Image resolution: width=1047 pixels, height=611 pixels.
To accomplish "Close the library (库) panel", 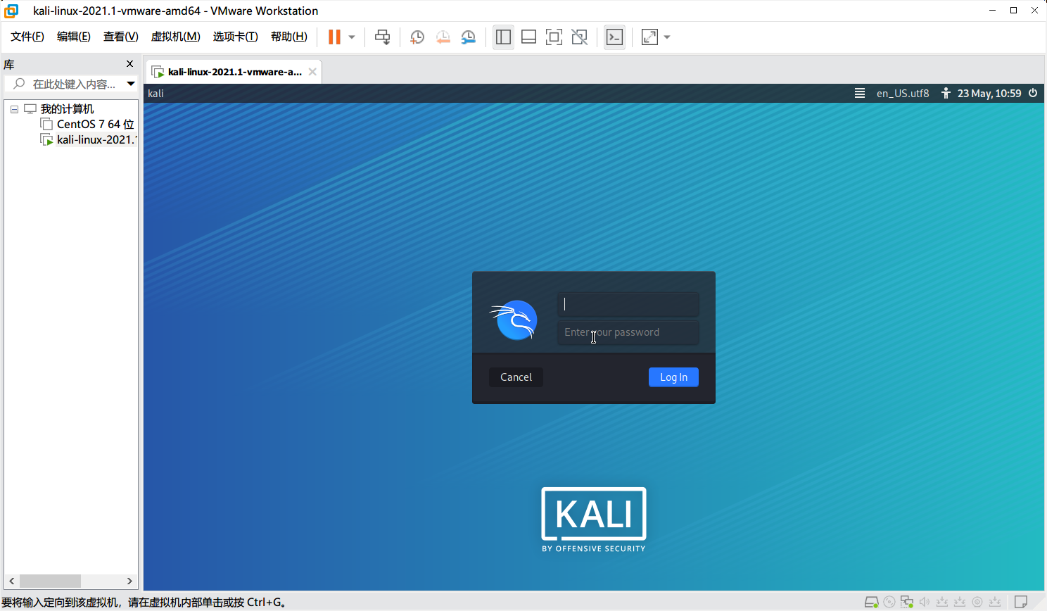I will [129, 64].
